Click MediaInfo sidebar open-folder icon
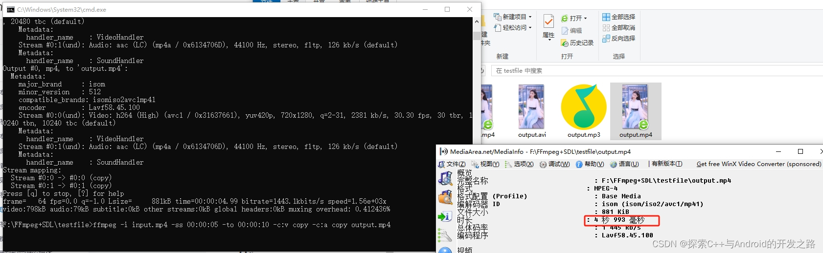 click(x=445, y=197)
